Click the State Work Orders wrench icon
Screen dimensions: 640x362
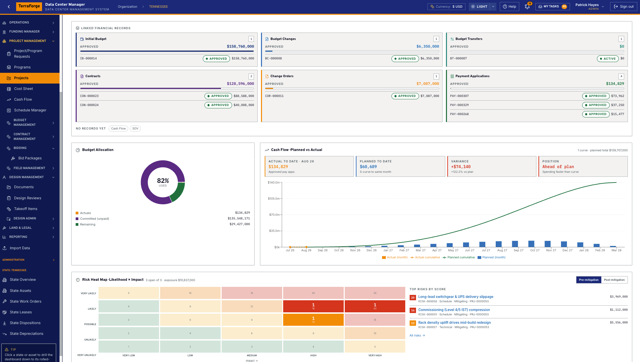pos(5,301)
